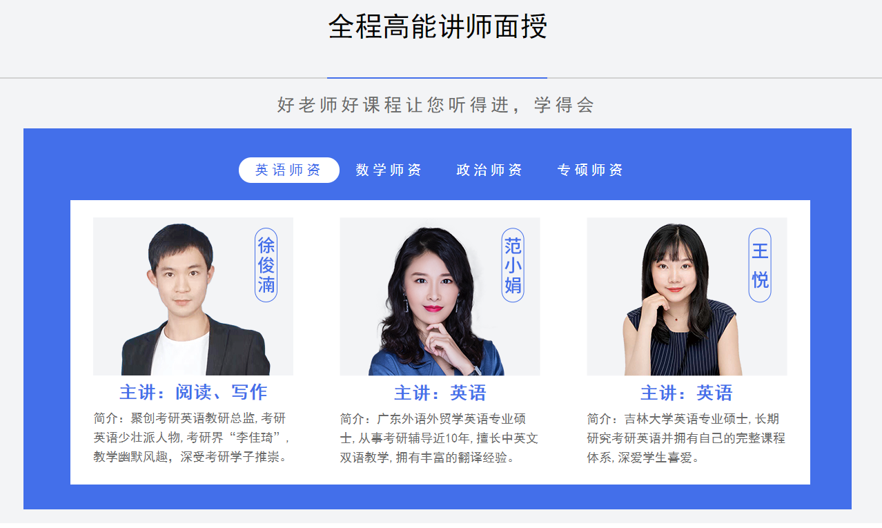The width and height of the screenshot is (882, 528).
Task: Click the 范小娟 vertical name badge
Action: coord(513,265)
